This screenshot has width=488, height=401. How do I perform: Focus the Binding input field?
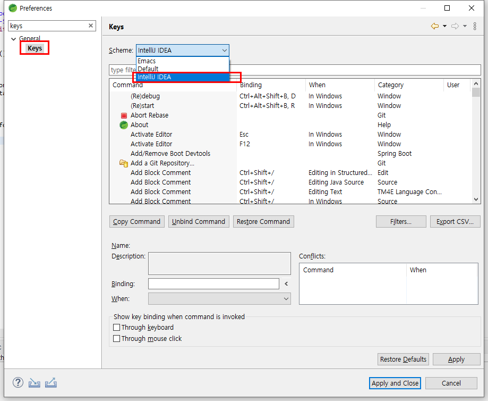tap(213, 284)
